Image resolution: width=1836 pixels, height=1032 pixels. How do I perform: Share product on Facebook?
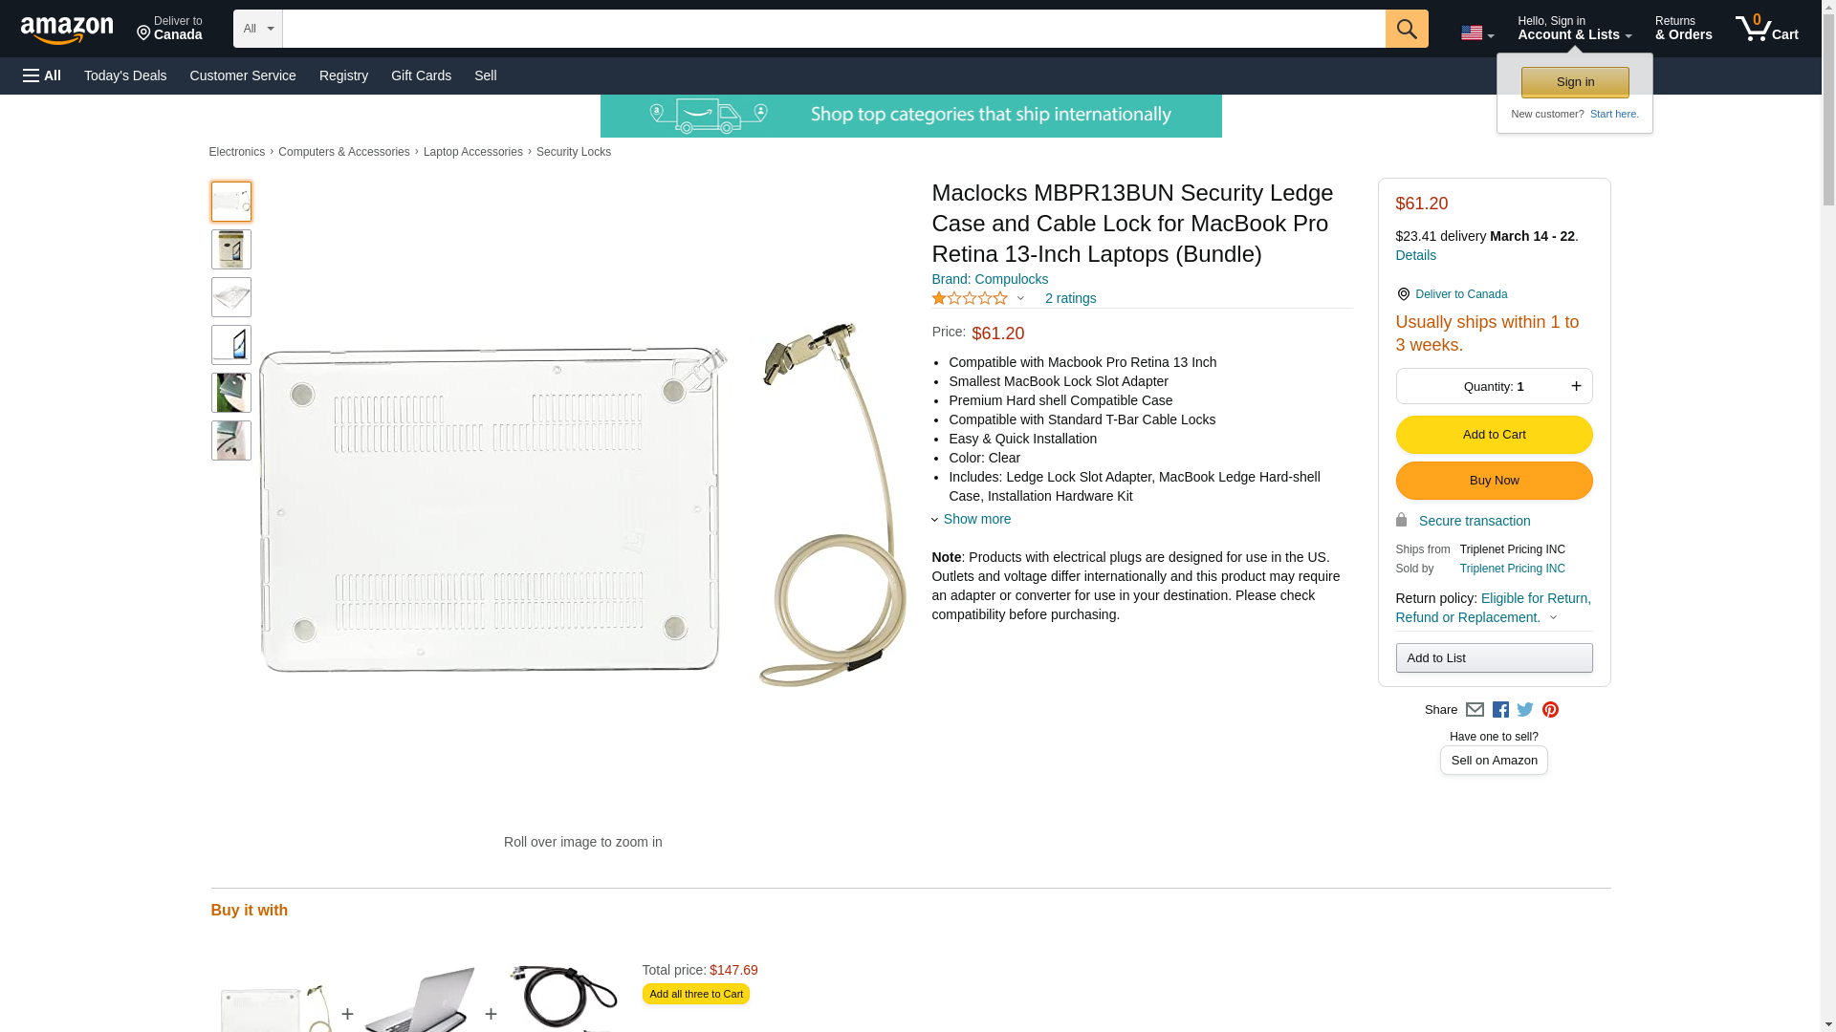click(1499, 710)
